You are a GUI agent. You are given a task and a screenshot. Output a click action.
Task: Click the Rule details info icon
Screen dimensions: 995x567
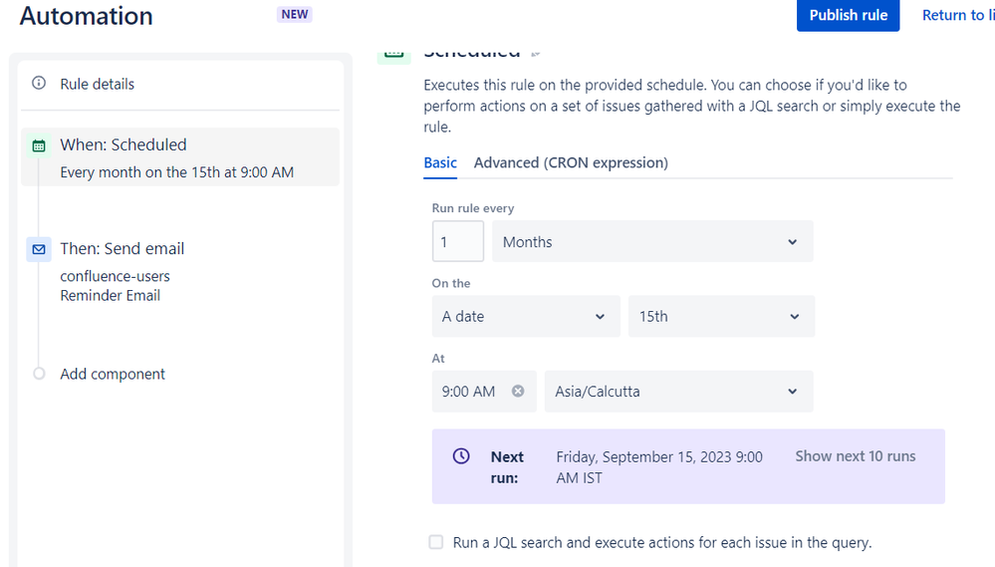tap(39, 84)
